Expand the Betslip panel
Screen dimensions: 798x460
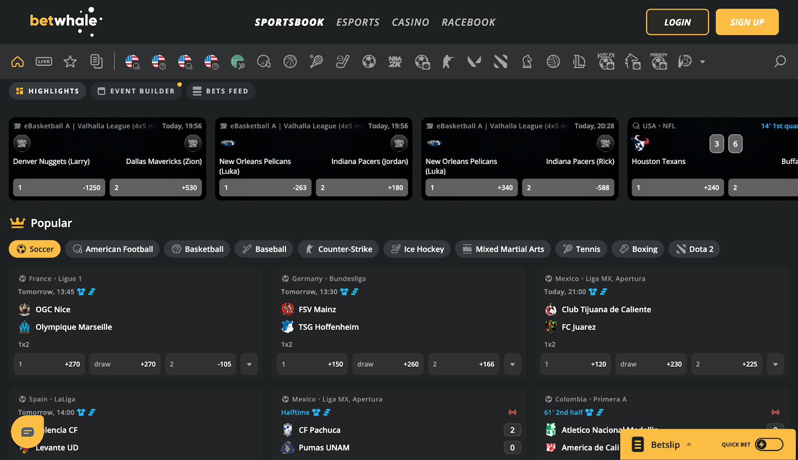[665, 445]
